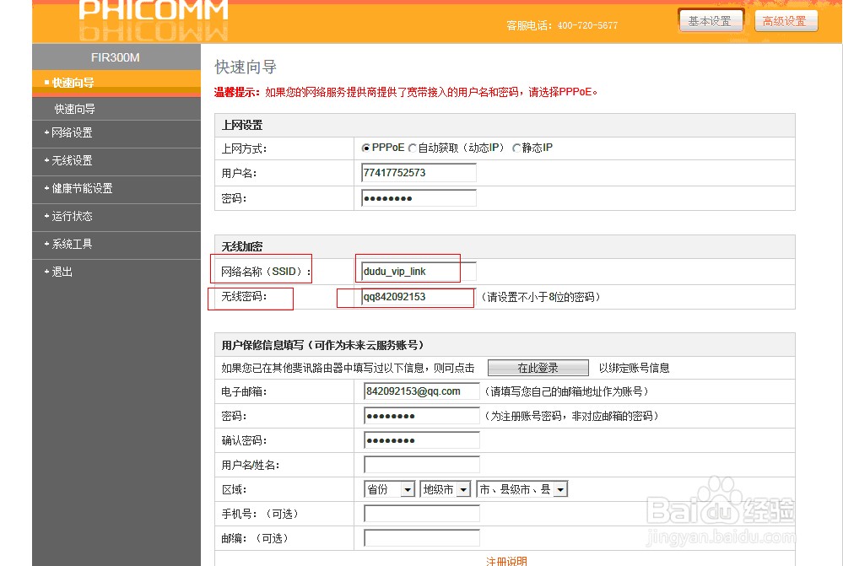Viewport: 843px width, 566px height.
Task: Open 系统工具 in the sidebar
Action: point(71,245)
